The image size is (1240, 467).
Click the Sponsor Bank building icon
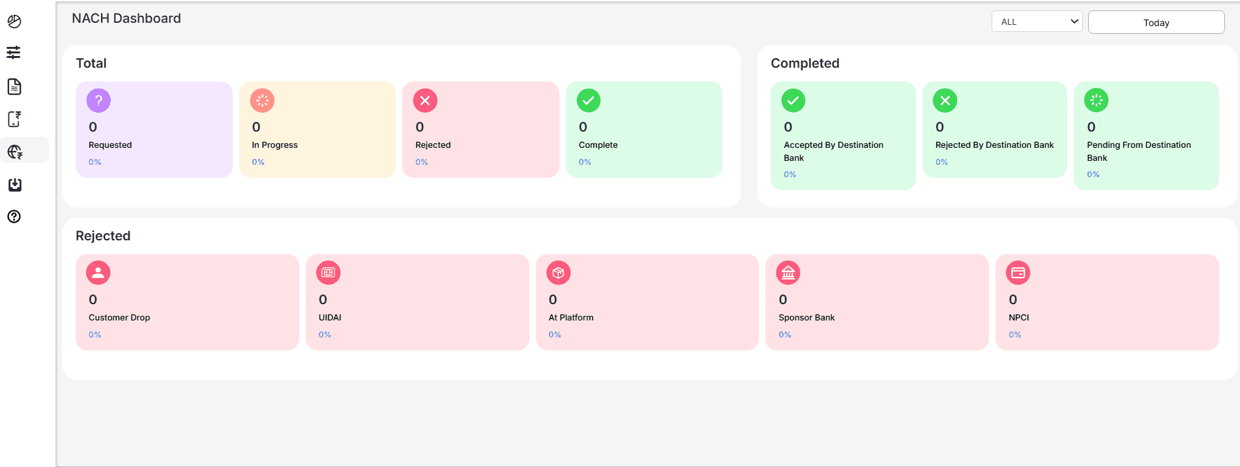pos(788,273)
